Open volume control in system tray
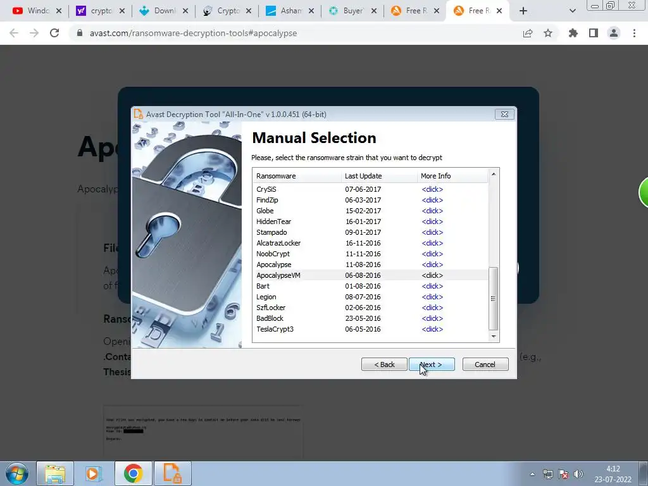648x486 pixels. [x=578, y=474]
